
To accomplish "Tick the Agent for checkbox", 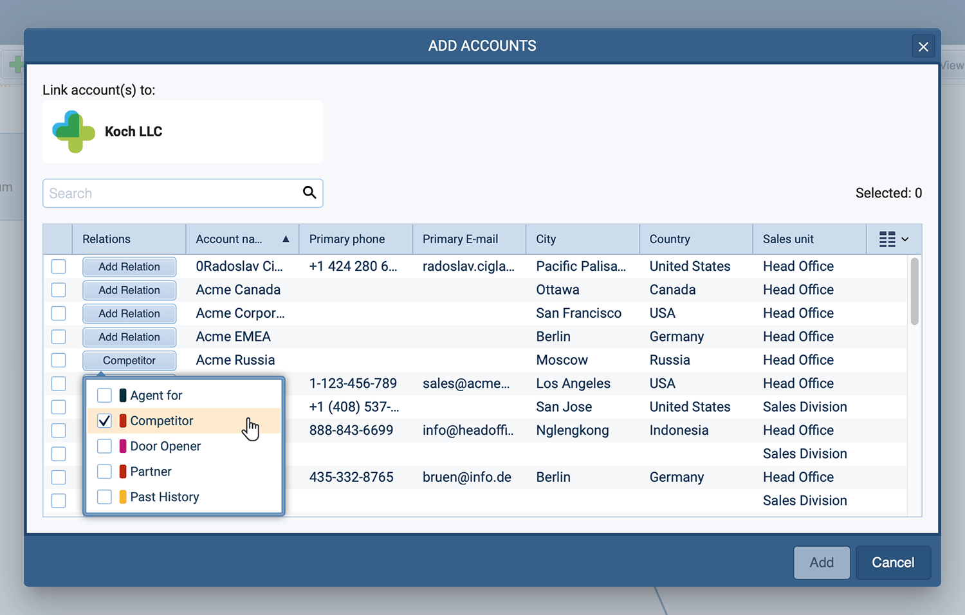I will [x=104, y=396].
